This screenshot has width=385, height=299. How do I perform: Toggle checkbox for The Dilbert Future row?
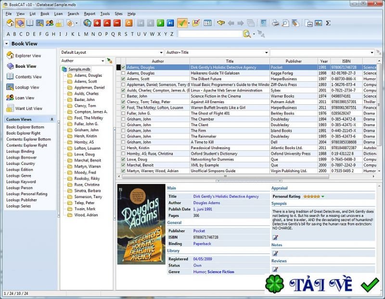coord(123,79)
